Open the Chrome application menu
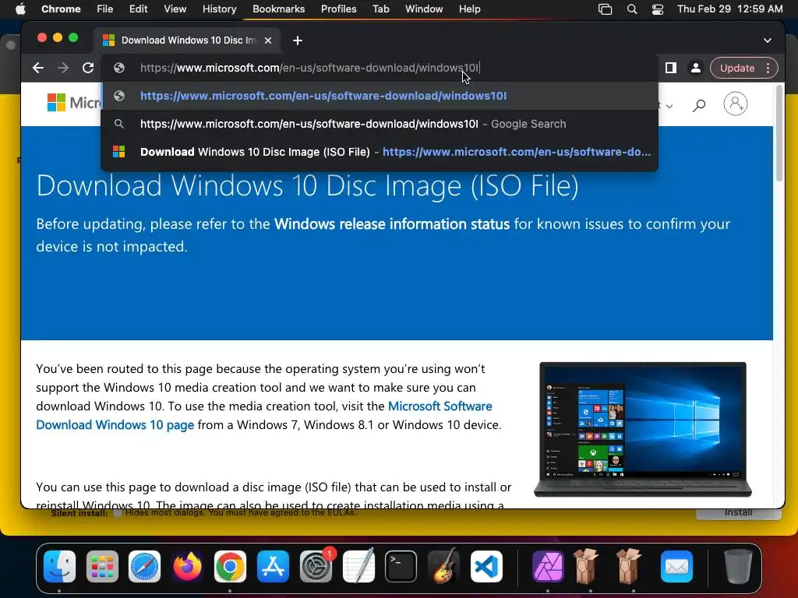798x598 pixels. point(61,9)
